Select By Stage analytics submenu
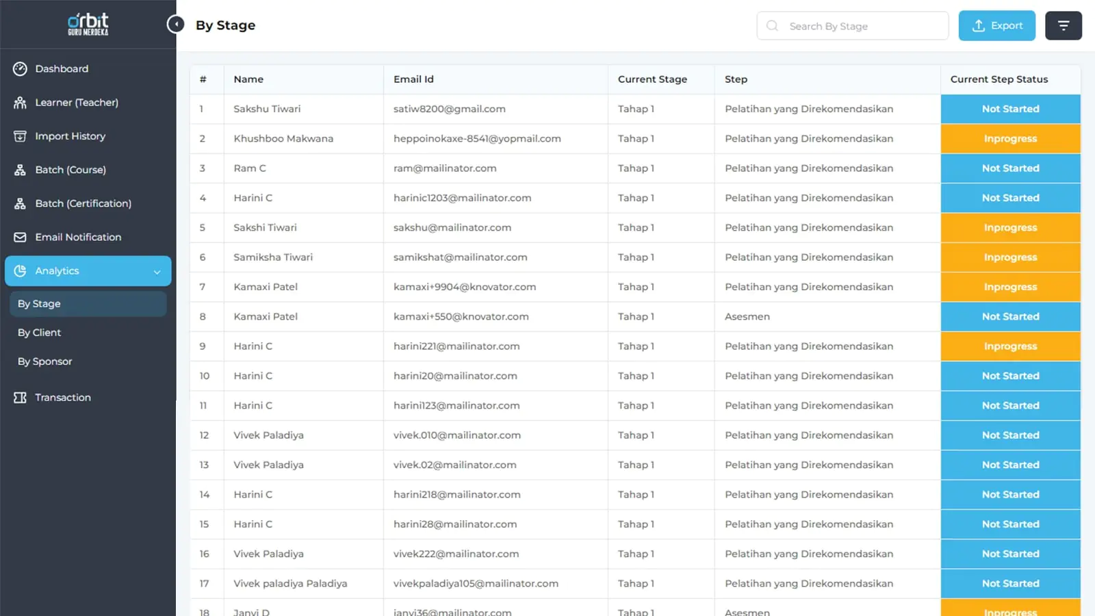The image size is (1095, 616). pyautogui.click(x=88, y=304)
